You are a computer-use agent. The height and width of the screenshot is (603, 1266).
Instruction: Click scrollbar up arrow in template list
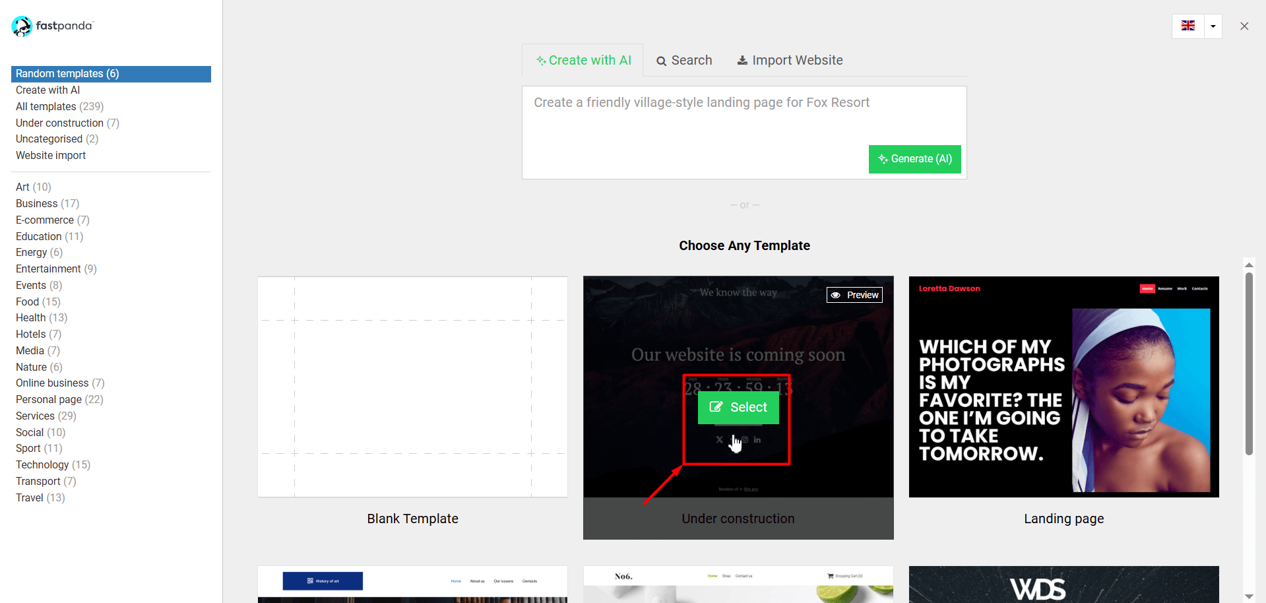(1249, 265)
